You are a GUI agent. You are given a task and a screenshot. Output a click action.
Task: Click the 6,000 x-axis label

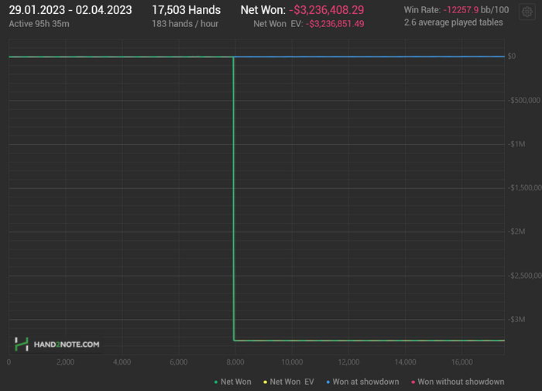(179, 362)
